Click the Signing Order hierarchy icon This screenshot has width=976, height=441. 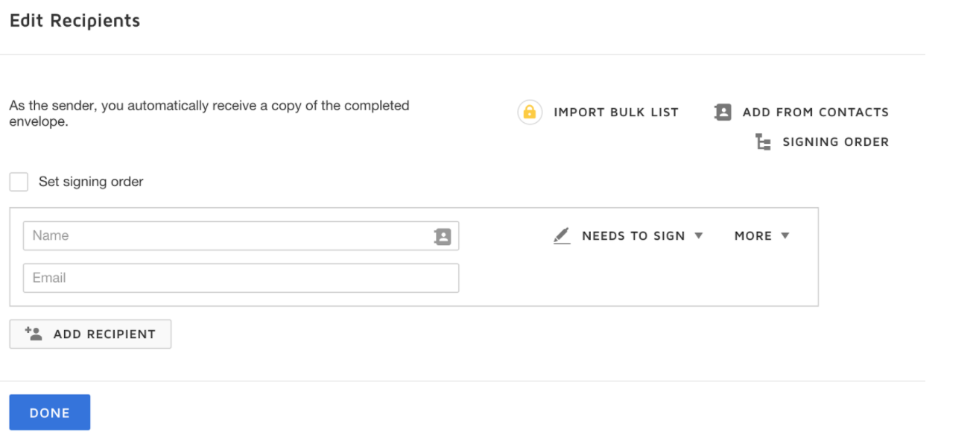tap(763, 142)
